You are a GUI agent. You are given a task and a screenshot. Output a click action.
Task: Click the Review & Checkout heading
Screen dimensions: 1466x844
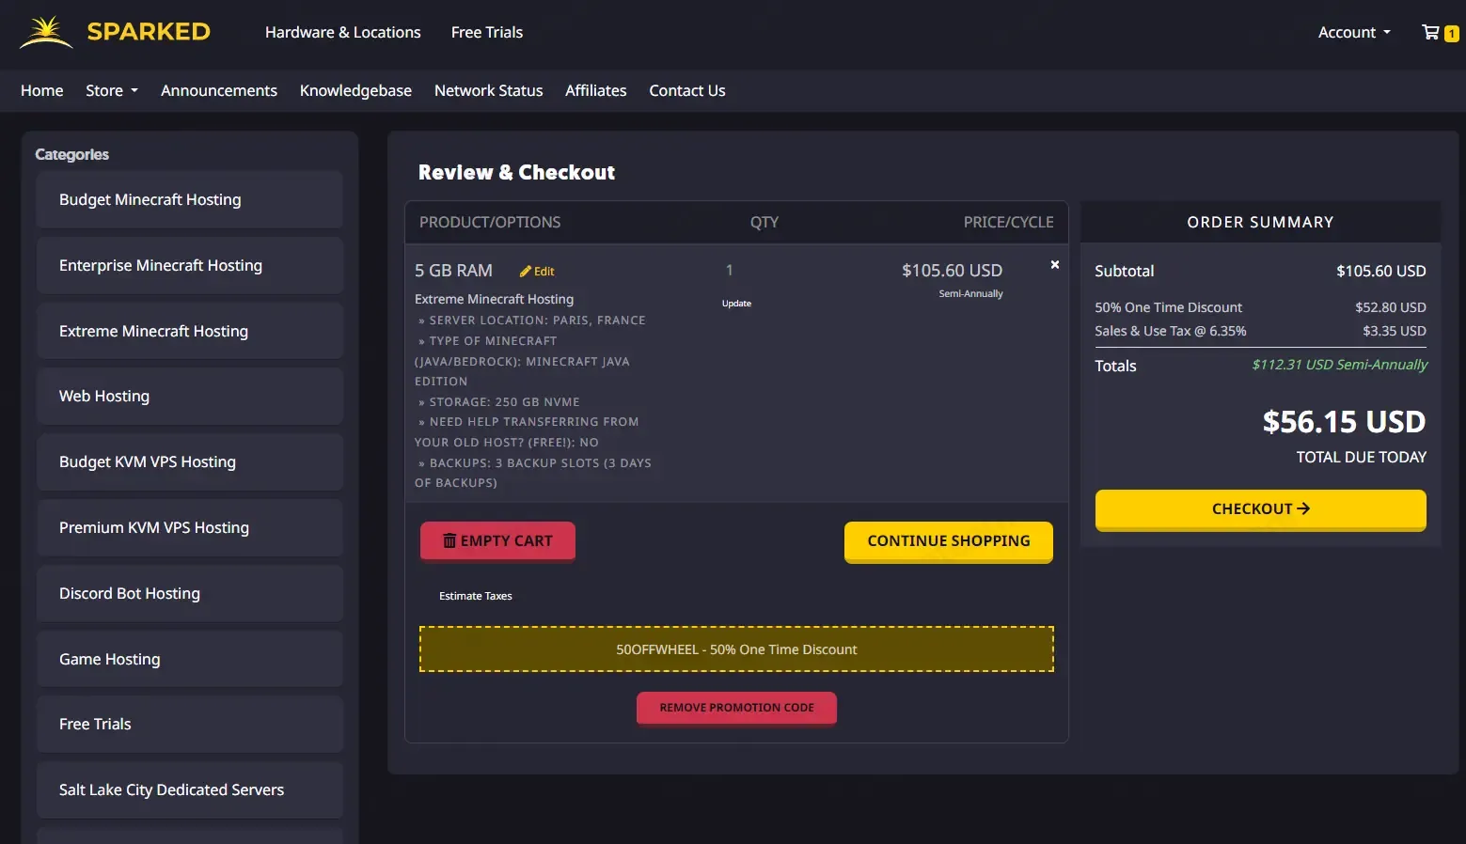(x=516, y=172)
